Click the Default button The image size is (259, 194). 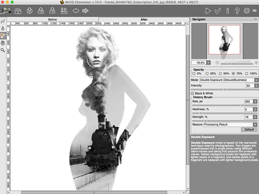tap(249, 130)
